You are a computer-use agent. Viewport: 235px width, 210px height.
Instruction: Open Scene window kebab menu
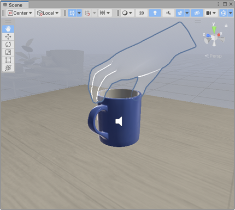(x=218, y=4)
